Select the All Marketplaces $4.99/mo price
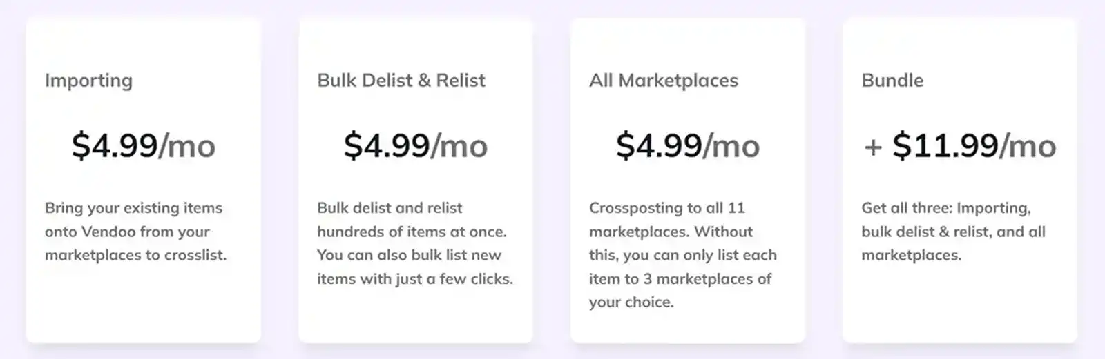Image resolution: width=1105 pixels, height=359 pixels. point(687,145)
